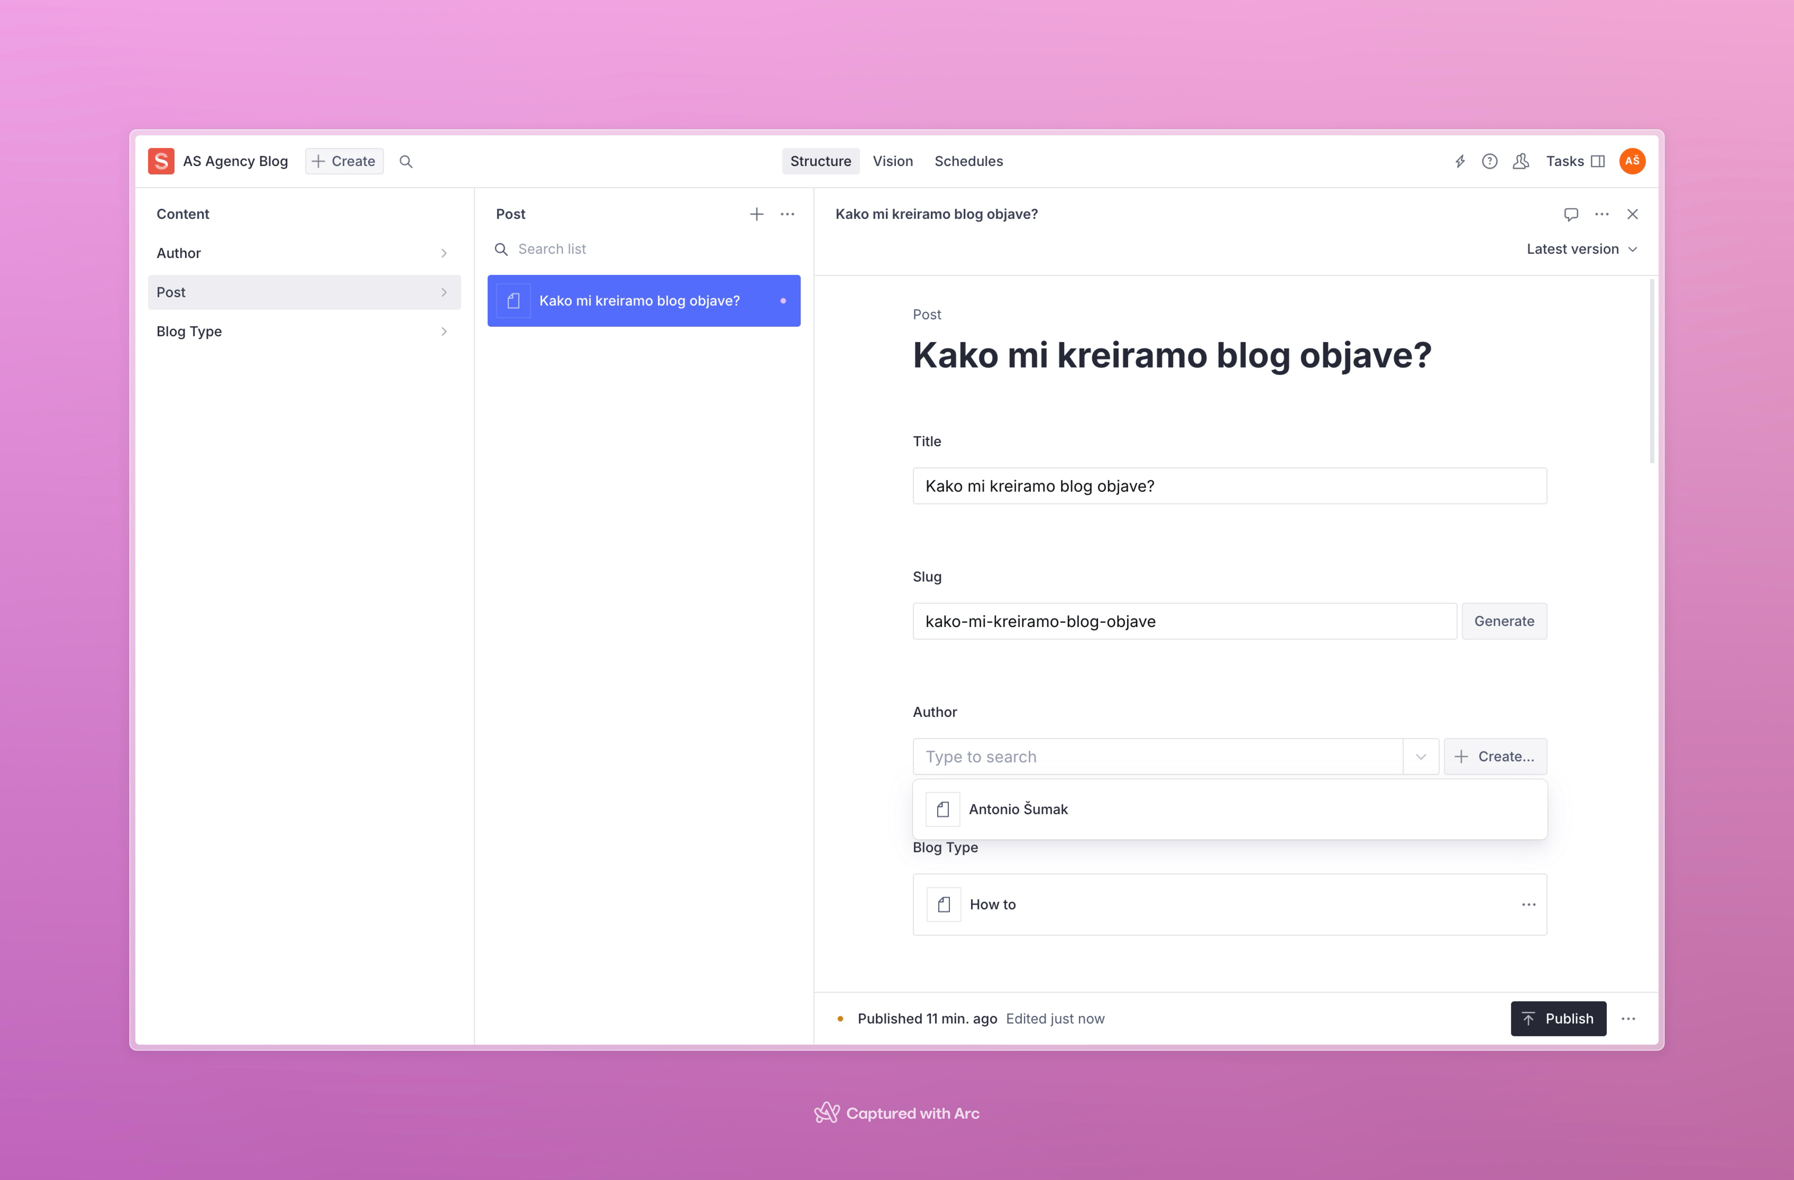The width and height of the screenshot is (1794, 1180).
Task: Click into the Title input field
Action: (x=1229, y=486)
